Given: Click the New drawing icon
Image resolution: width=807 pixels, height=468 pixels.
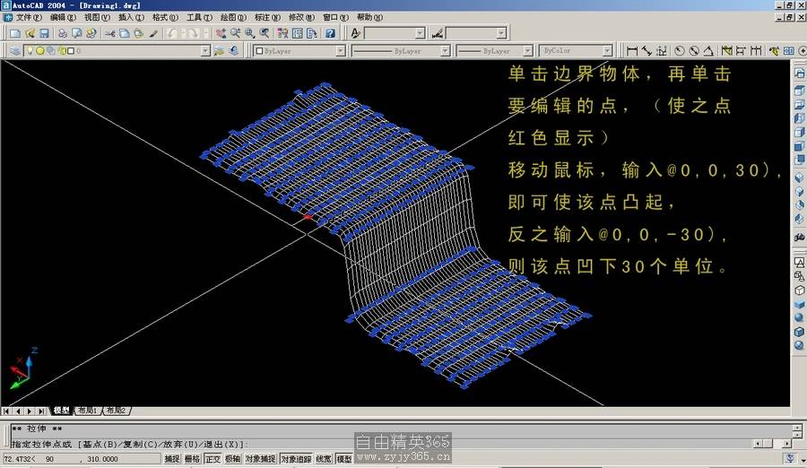Looking at the screenshot, I should point(15,33).
